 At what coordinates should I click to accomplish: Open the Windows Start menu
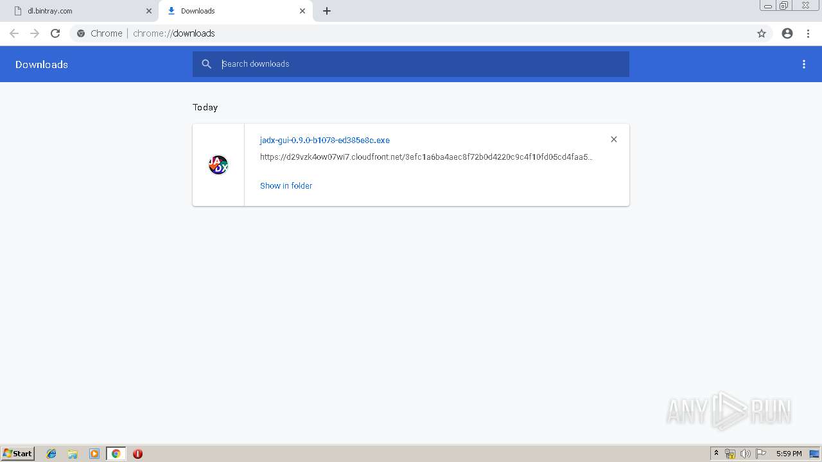[x=18, y=453]
